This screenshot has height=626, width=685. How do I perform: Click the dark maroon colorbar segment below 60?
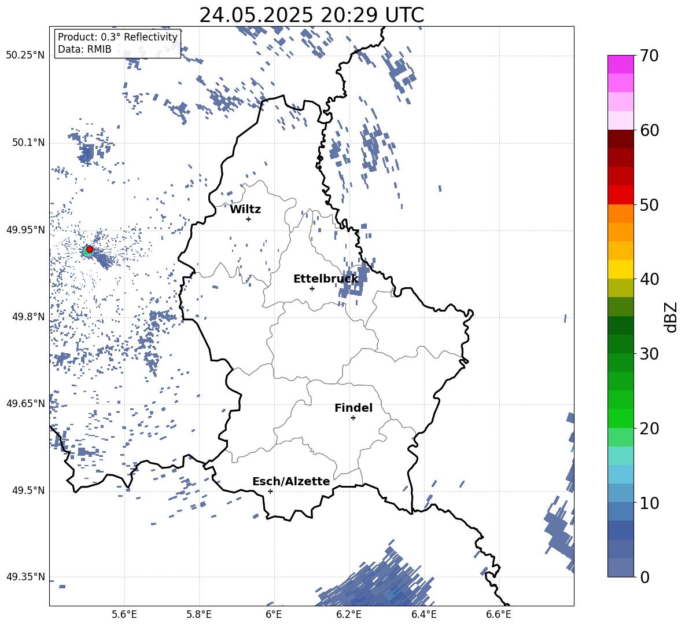click(621, 139)
